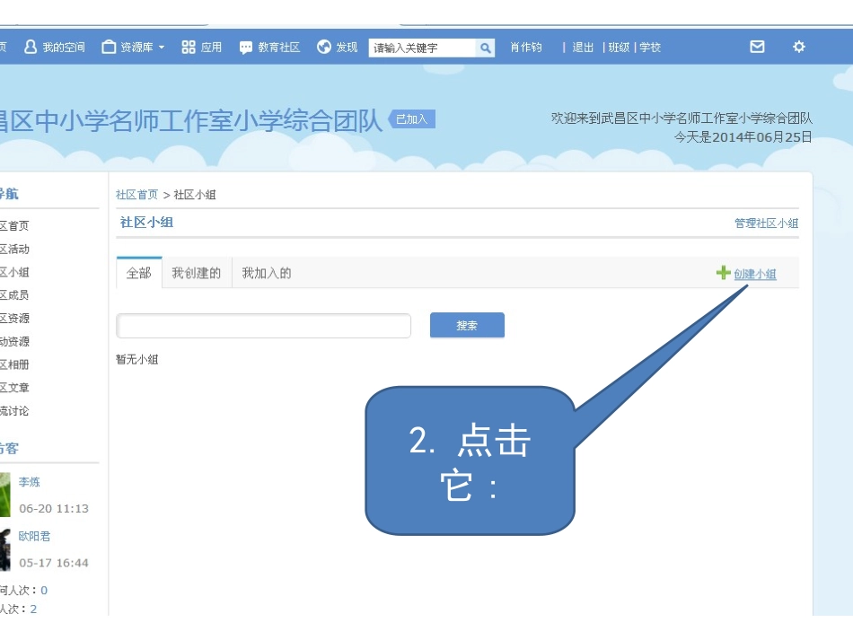Click the green plus create icon
853x640 pixels.
(x=723, y=272)
